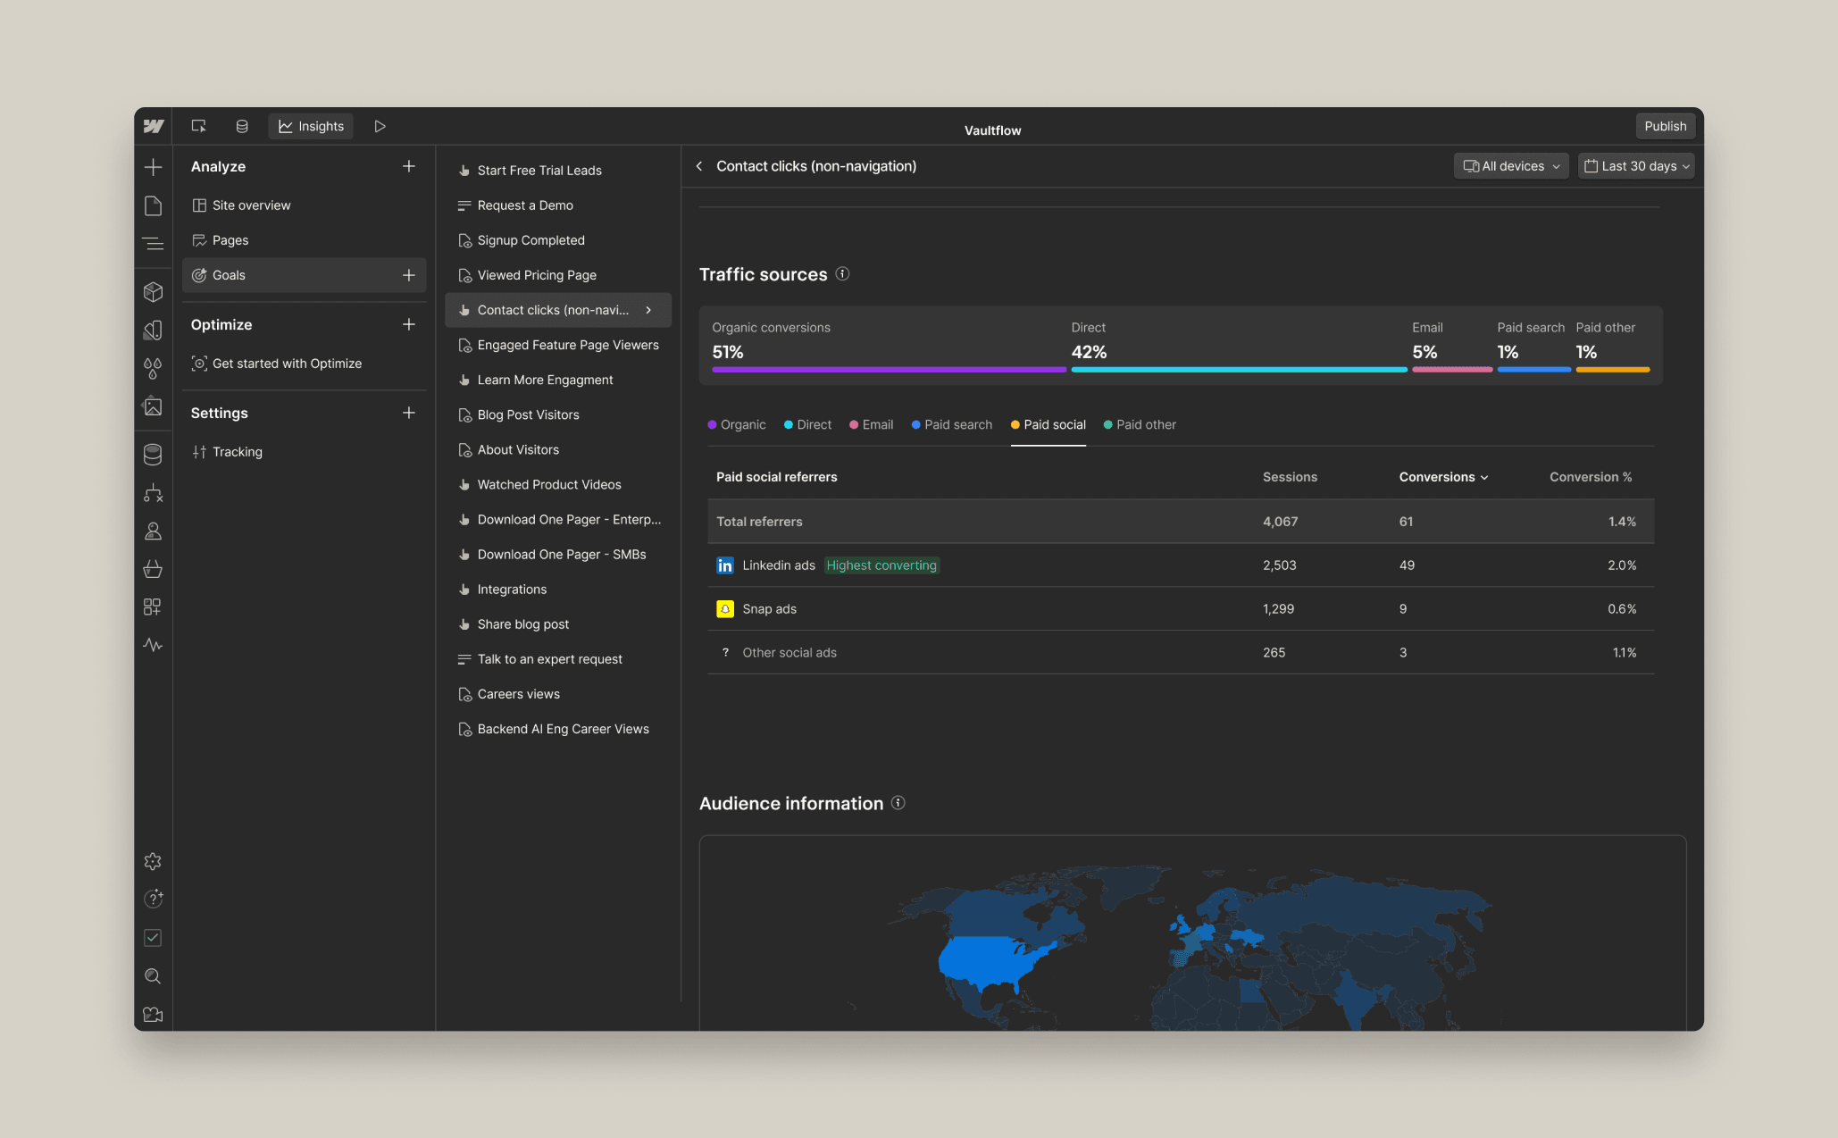Viewport: 1838px width, 1138px height.
Task: Click plus button beside Settings heading
Action: pyautogui.click(x=408, y=413)
